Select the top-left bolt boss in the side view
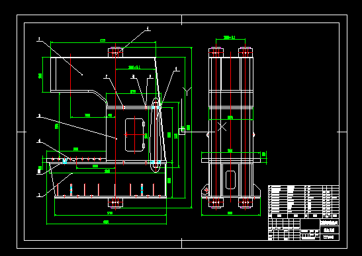Viewport: 362px width, 256px height. tap(216, 53)
